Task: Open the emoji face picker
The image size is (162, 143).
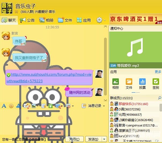Action: pyautogui.click(x=11, y=106)
